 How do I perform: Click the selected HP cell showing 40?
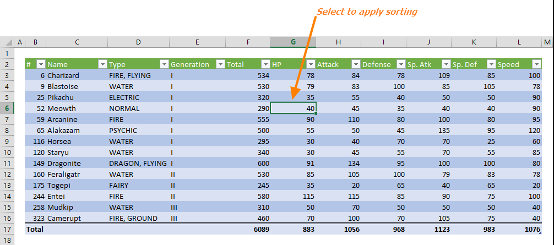click(294, 108)
